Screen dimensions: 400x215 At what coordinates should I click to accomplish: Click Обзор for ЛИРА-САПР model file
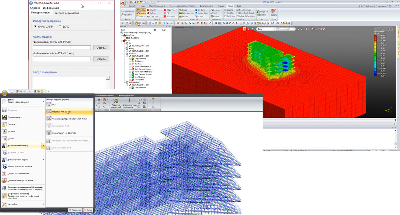click(x=101, y=48)
